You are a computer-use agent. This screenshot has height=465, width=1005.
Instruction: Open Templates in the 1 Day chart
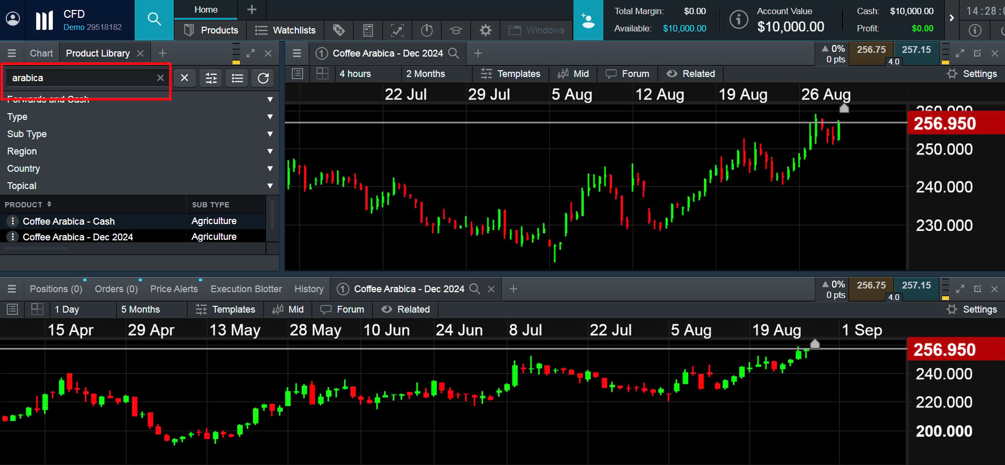click(225, 309)
